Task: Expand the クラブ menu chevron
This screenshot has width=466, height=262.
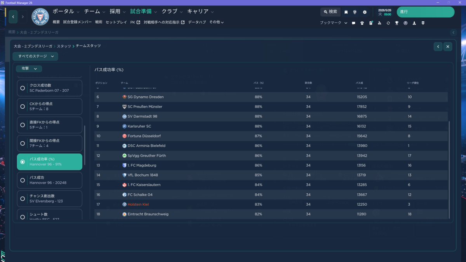Action: click(x=181, y=12)
